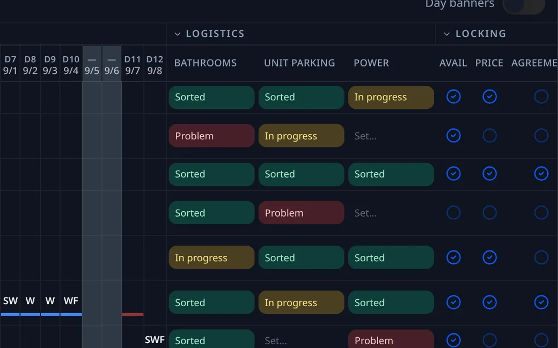The image size is (558, 348).
Task: Select the shaded 9/5 off-day column header
Action: click(92, 65)
